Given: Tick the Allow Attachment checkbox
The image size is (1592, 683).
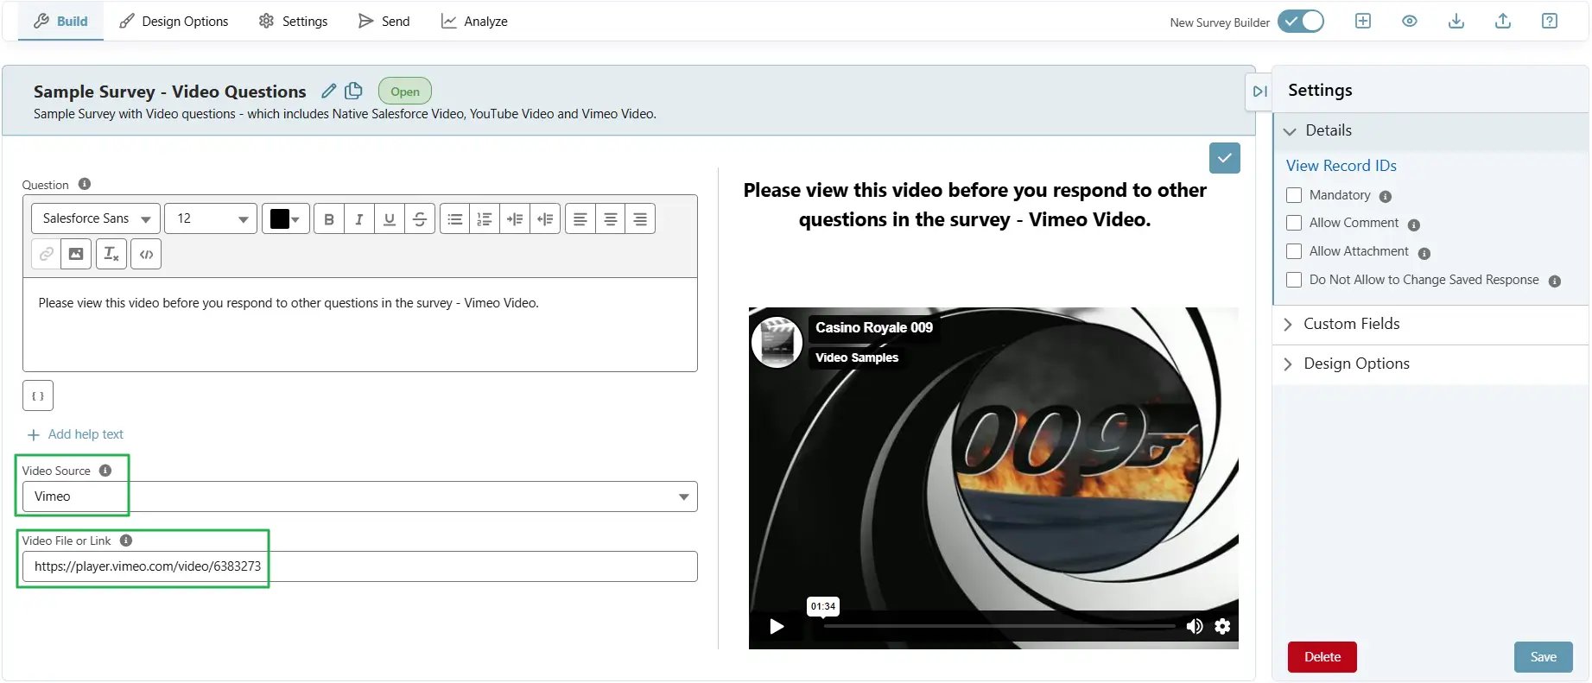Looking at the screenshot, I should [x=1294, y=251].
